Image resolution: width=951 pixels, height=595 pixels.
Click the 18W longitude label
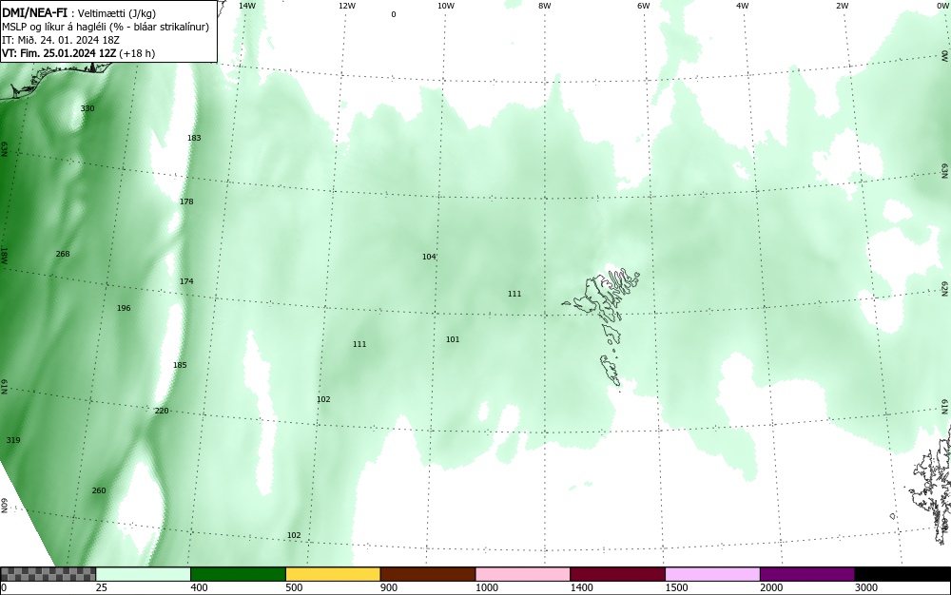pos(4,256)
